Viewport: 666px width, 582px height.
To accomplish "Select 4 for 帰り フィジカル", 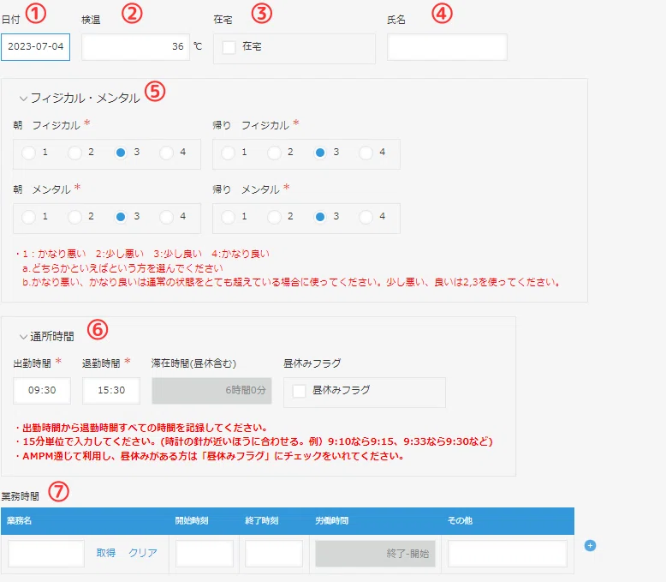I will [366, 153].
